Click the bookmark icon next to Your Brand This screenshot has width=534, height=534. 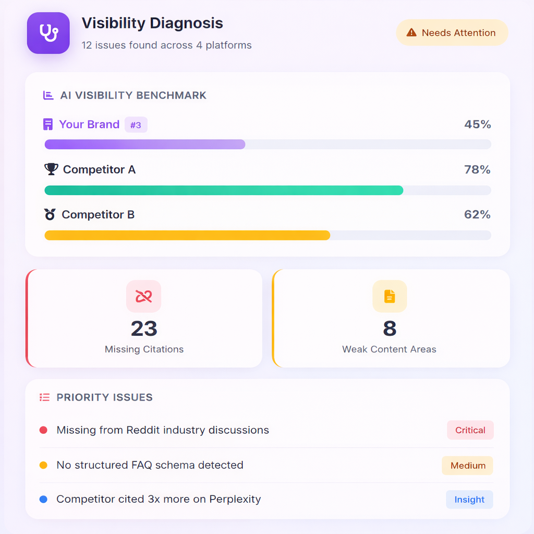49,124
